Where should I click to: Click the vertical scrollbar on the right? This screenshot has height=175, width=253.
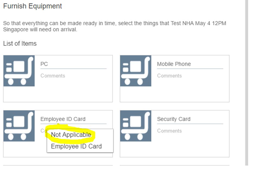246,82
